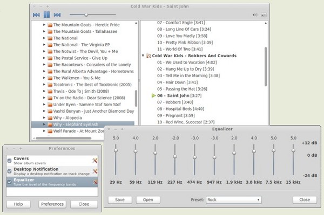Select track 10 - Pretty Pink Ribbon
Screen dimensions: 324x215
pyautogui.click(x=185, y=42)
